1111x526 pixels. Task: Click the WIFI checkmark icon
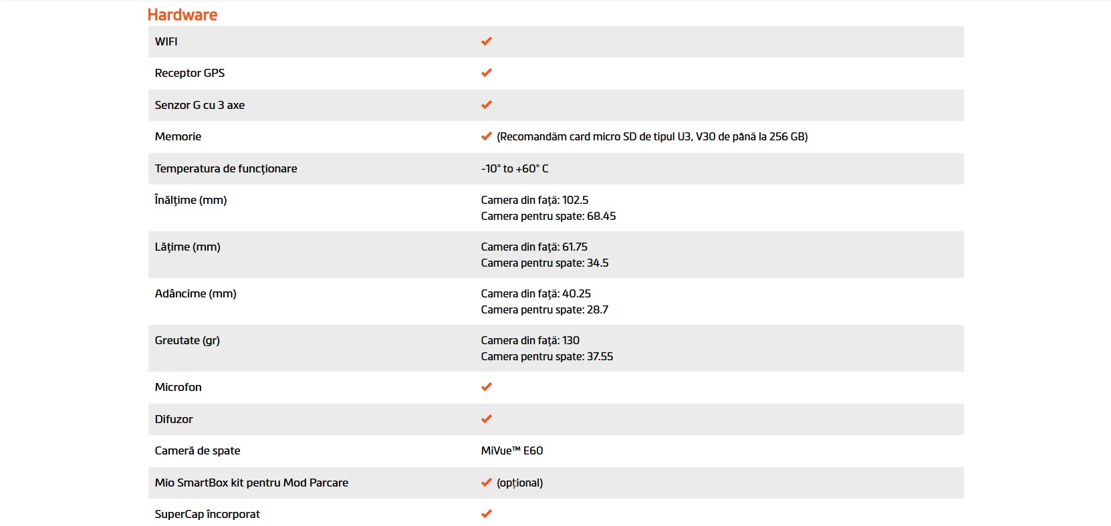click(x=487, y=41)
